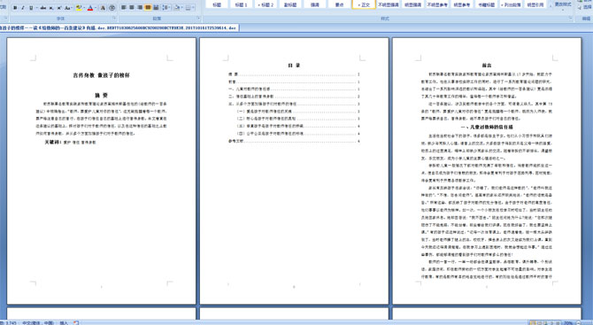Apply red font color
Viewport: 593px width, 325px height.
coord(90,8)
